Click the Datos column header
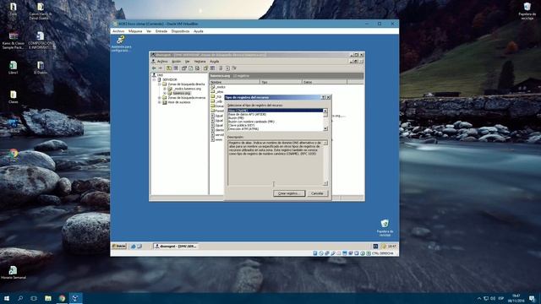Screen dimensions: 541x304 click(325, 82)
